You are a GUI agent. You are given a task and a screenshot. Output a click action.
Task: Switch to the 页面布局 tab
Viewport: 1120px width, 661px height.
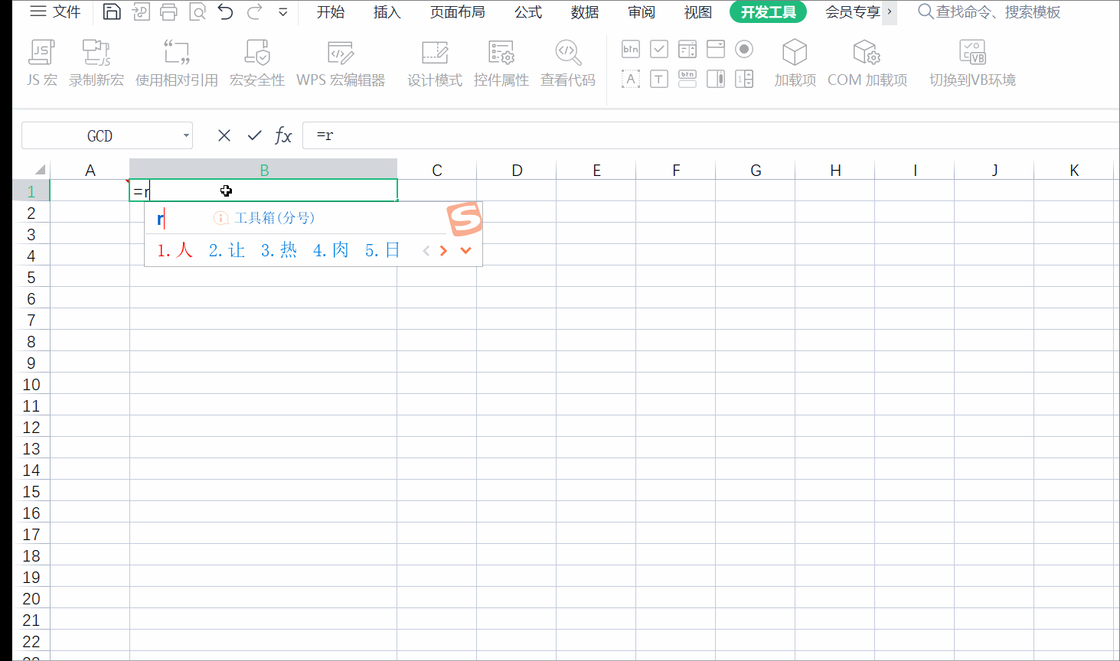458,12
